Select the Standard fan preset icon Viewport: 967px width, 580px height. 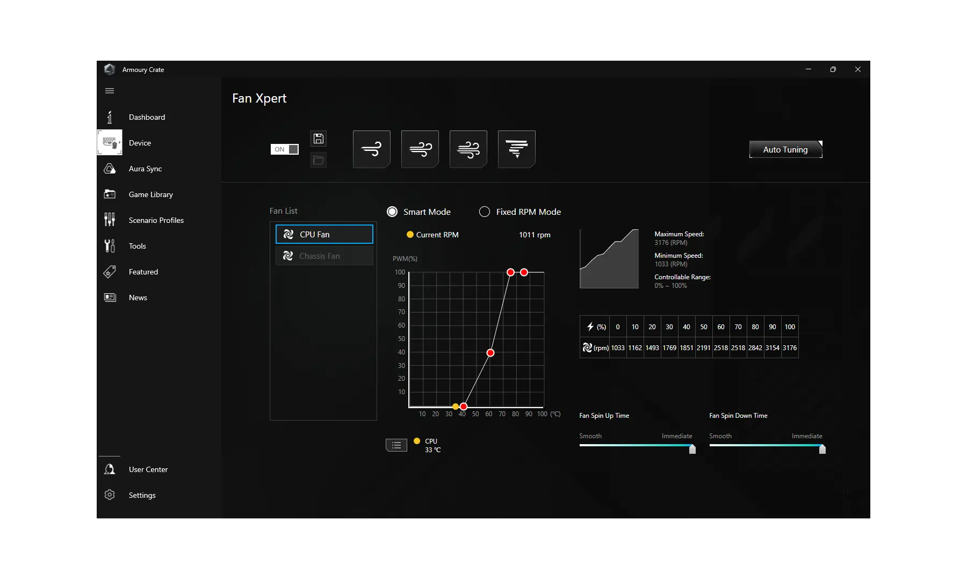click(420, 149)
